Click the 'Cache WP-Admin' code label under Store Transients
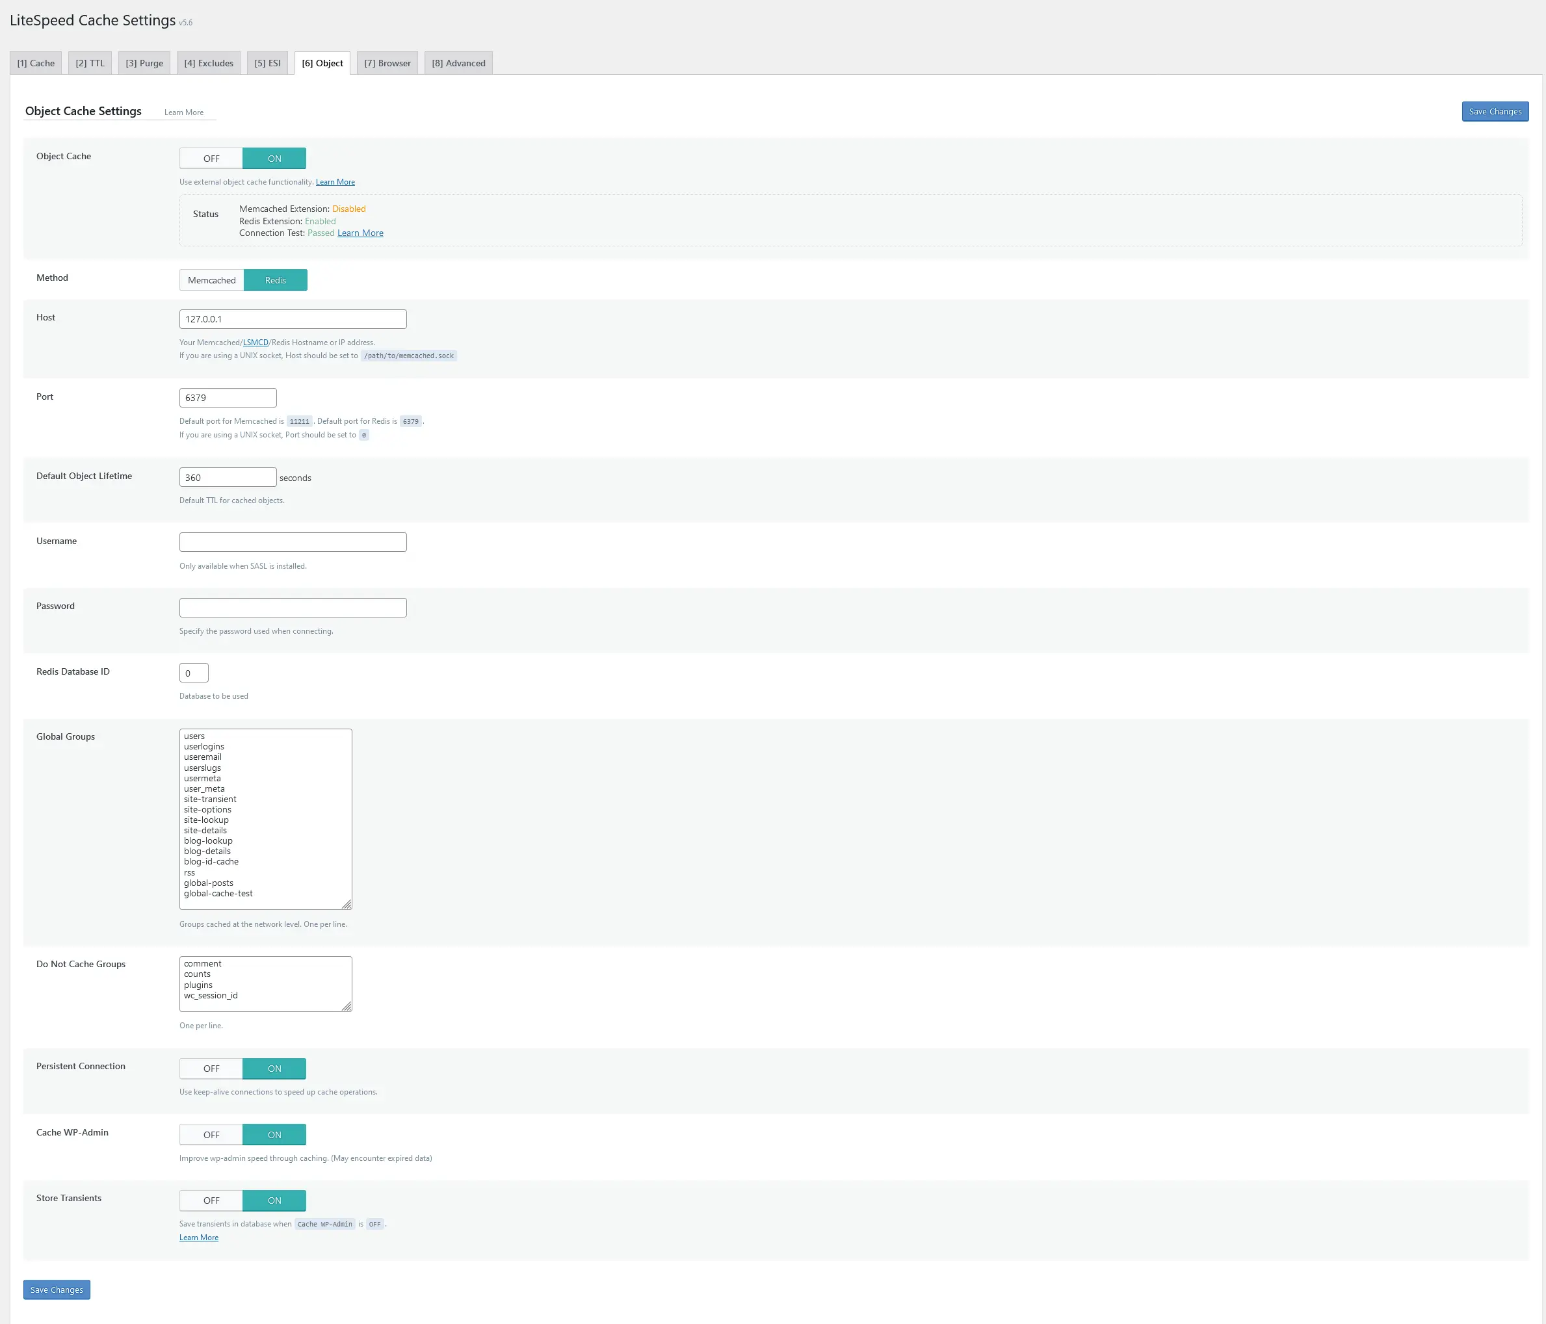Image resolution: width=1546 pixels, height=1324 pixels. click(324, 1224)
